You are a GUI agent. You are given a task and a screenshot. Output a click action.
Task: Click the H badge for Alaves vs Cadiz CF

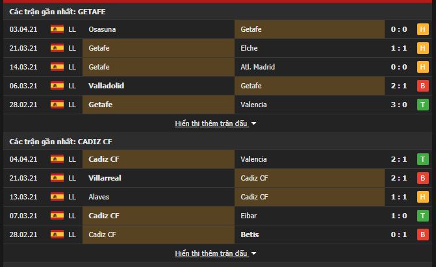(x=422, y=197)
